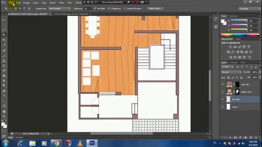Click the Add to selection mode icon
The width and height of the screenshot is (262, 147).
coord(20,9)
